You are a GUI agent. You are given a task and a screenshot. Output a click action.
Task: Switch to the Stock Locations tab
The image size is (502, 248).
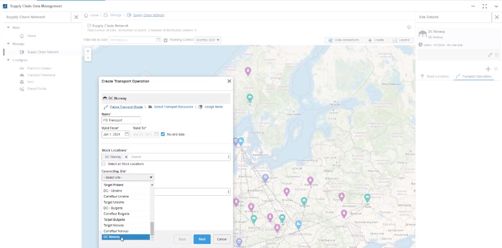tap(435, 76)
